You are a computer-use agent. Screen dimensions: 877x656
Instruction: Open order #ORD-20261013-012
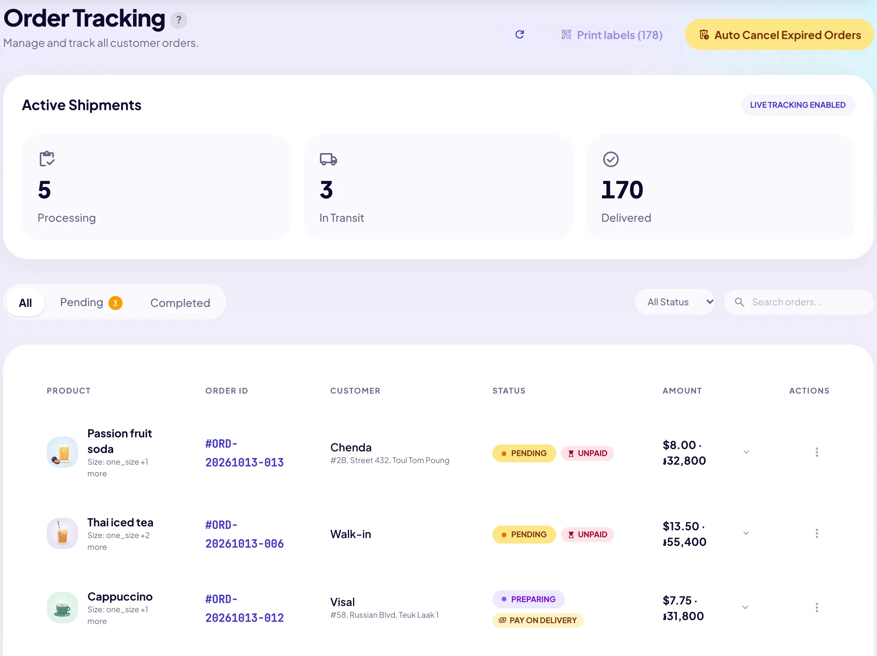244,608
